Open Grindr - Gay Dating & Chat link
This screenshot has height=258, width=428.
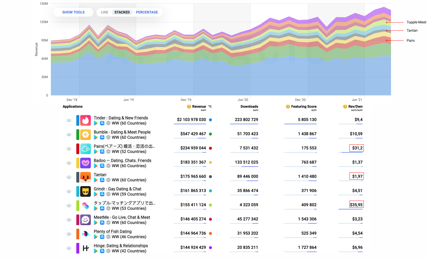pos(117,189)
